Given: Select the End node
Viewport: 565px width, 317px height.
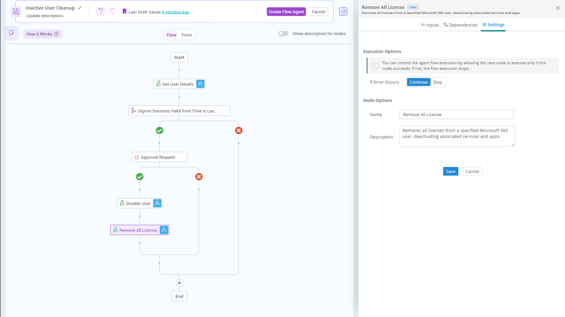Looking at the screenshot, I should click(179, 296).
